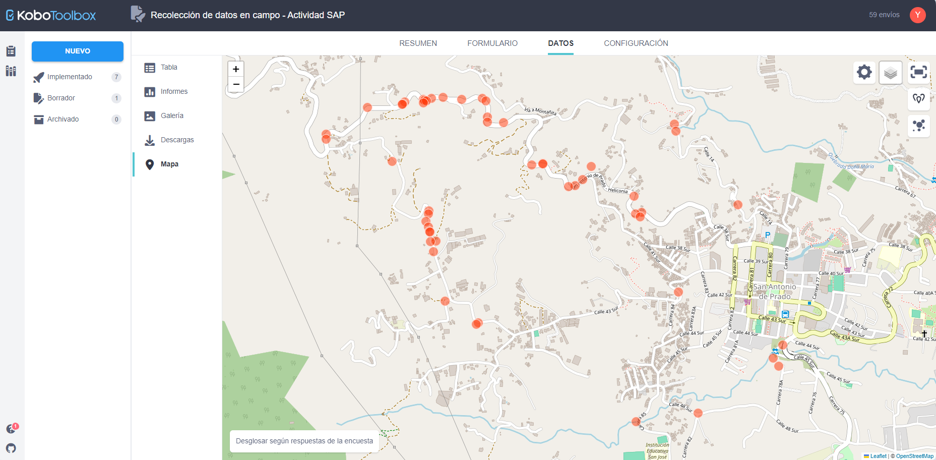Click the NUEVO button
Image resolution: width=936 pixels, height=460 pixels.
coord(78,51)
